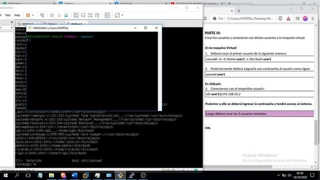This screenshot has width=320, height=180.
Task: Click the browser page vertical scrollbar
Action: click(x=316, y=132)
